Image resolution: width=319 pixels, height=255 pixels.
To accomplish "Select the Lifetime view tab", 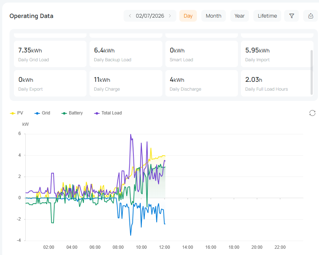I will point(267,16).
